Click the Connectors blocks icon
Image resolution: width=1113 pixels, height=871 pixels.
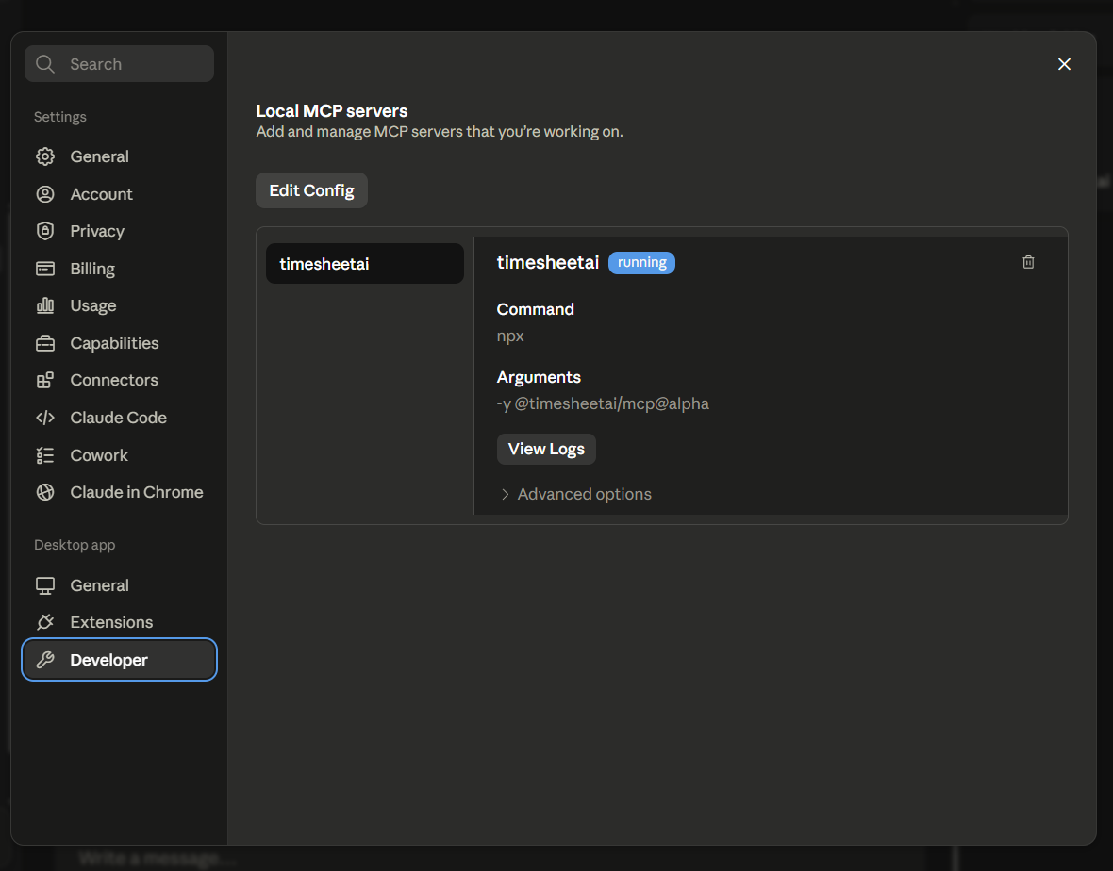pos(45,380)
